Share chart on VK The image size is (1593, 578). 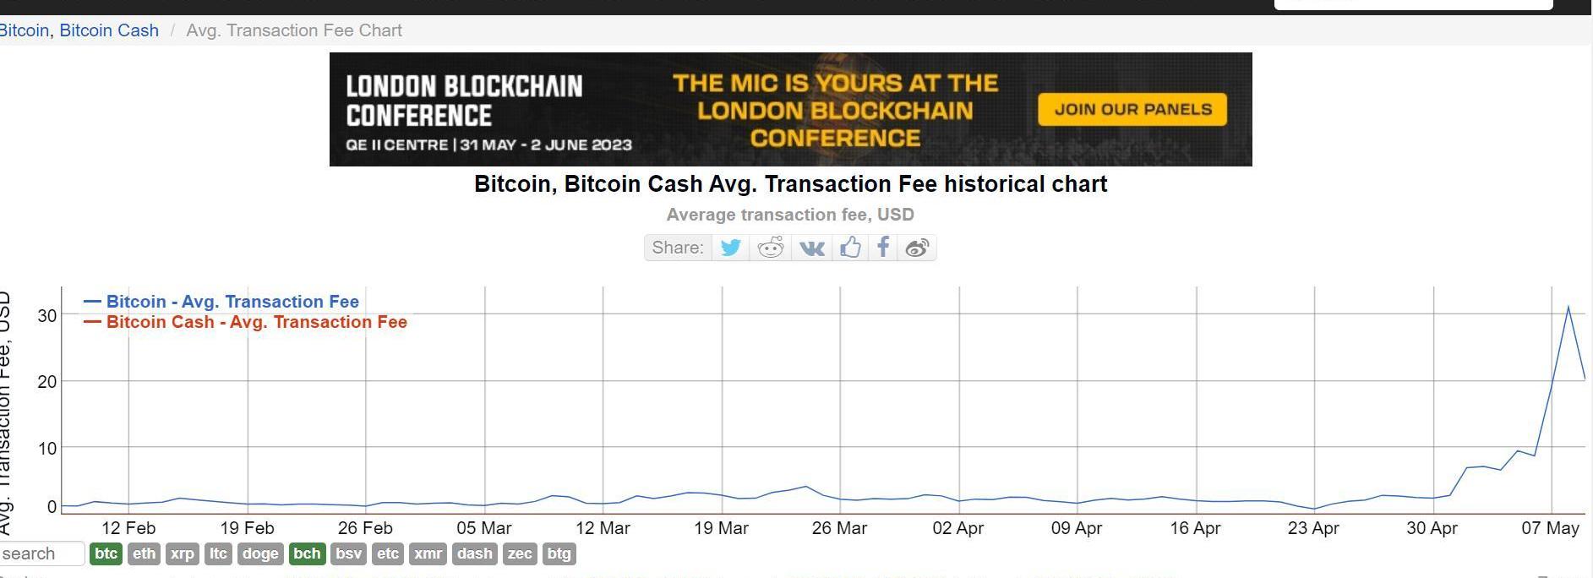[811, 248]
